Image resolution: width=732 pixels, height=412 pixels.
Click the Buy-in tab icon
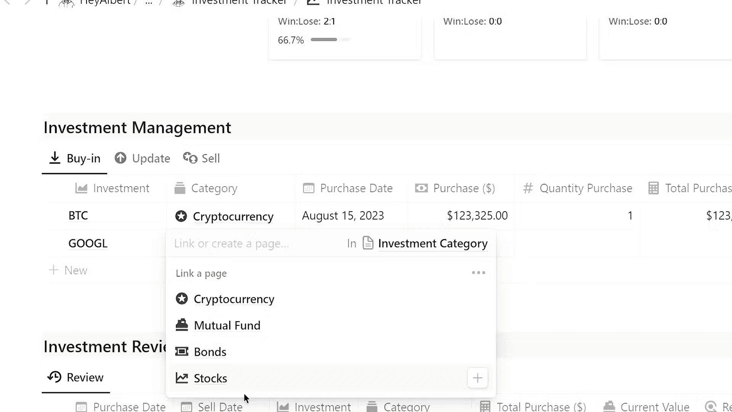tap(55, 158)
